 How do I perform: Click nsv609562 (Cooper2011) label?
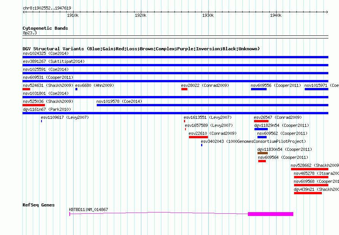(x=282, y=133)
